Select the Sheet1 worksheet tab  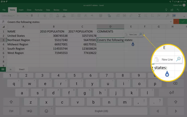coord(22,69)
